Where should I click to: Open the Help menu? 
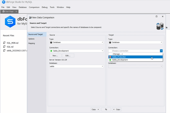coord(68,7)
